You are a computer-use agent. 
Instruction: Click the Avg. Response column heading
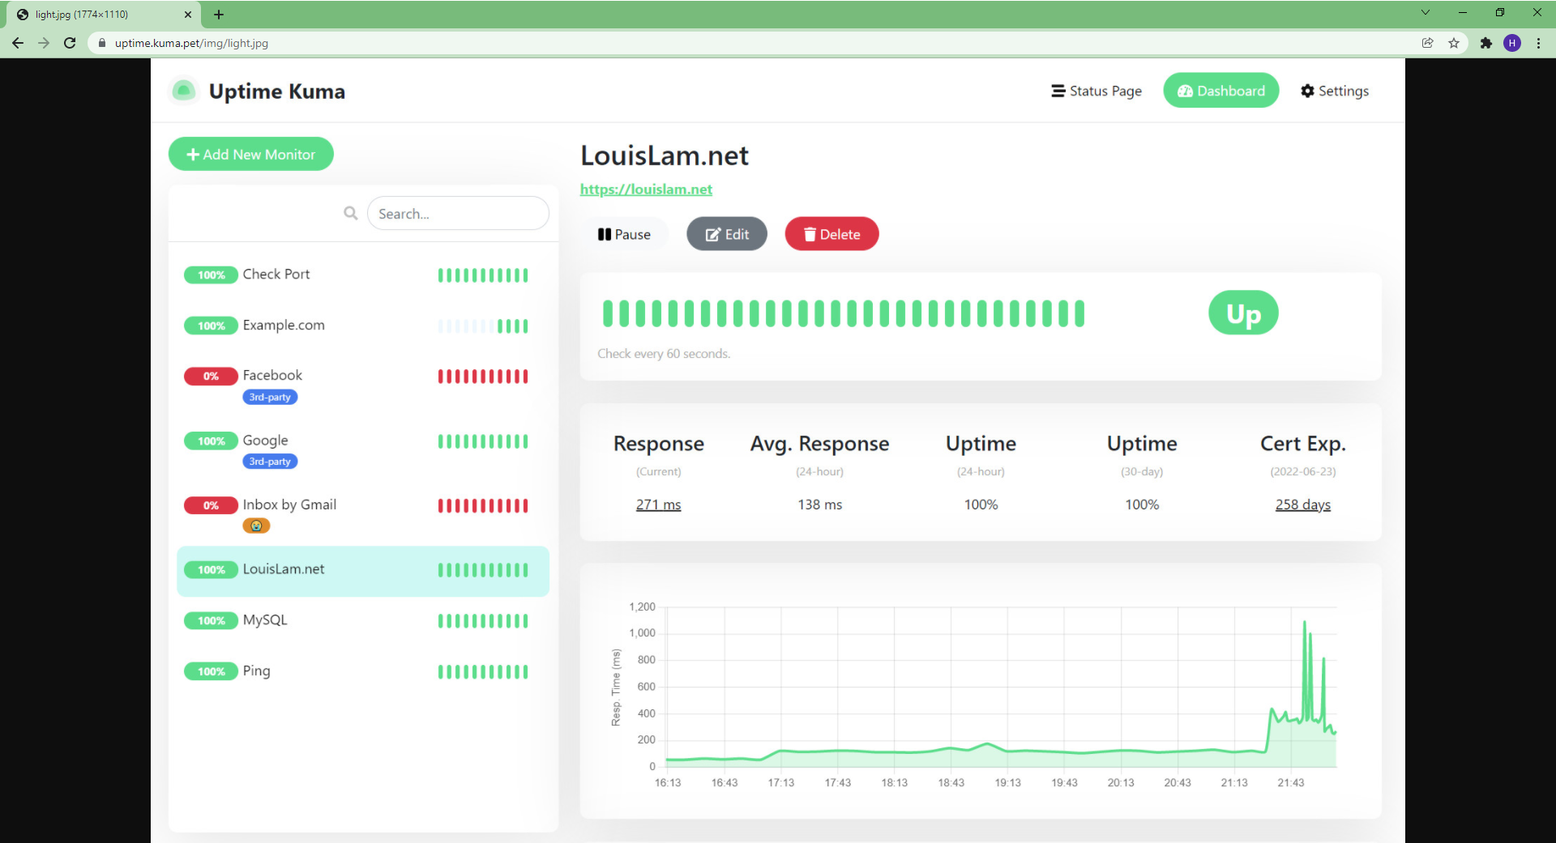tap(819, 444)
